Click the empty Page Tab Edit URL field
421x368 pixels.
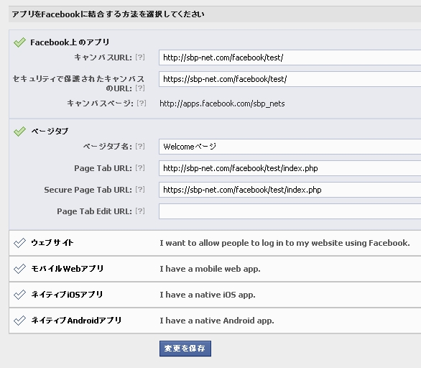coord(290,211)
